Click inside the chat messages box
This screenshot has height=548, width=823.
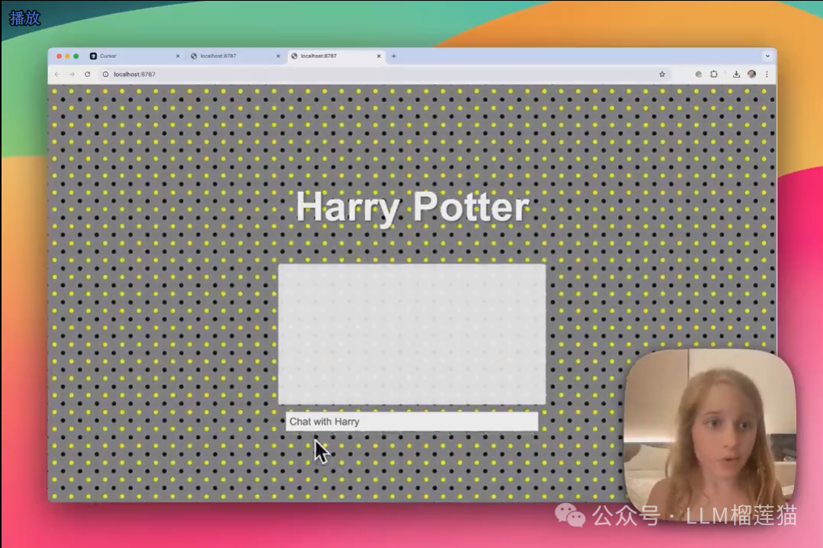pyautogui.click(x=411, y=334)
